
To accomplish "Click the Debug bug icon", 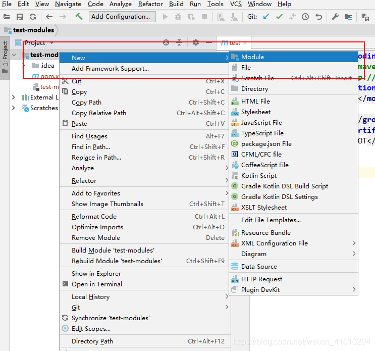I will point(178,17).
